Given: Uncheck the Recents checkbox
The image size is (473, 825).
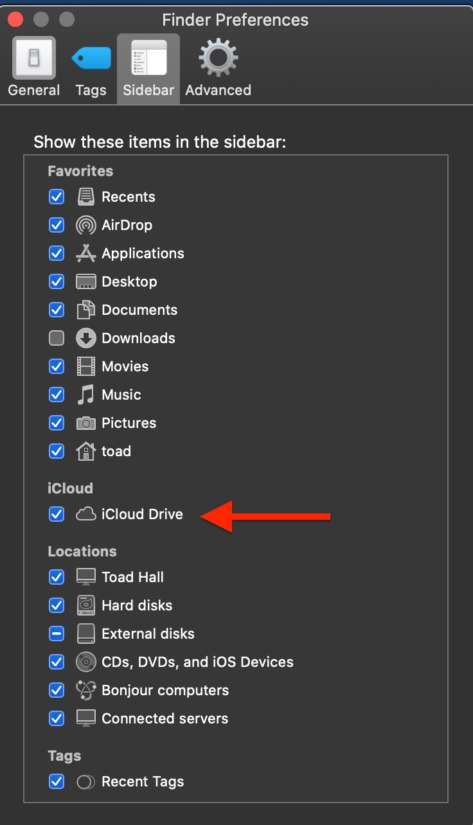Looking at the screenshot, I should pyautogui.click(x=57, y=197).
